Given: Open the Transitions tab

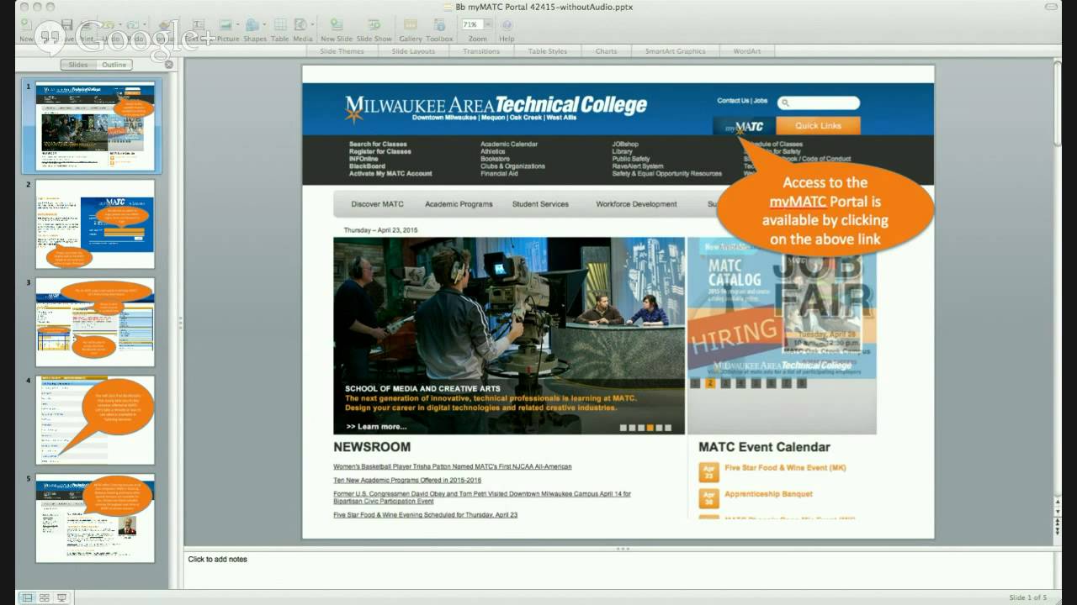Looking at the screenshot, I should click(481, 51).
